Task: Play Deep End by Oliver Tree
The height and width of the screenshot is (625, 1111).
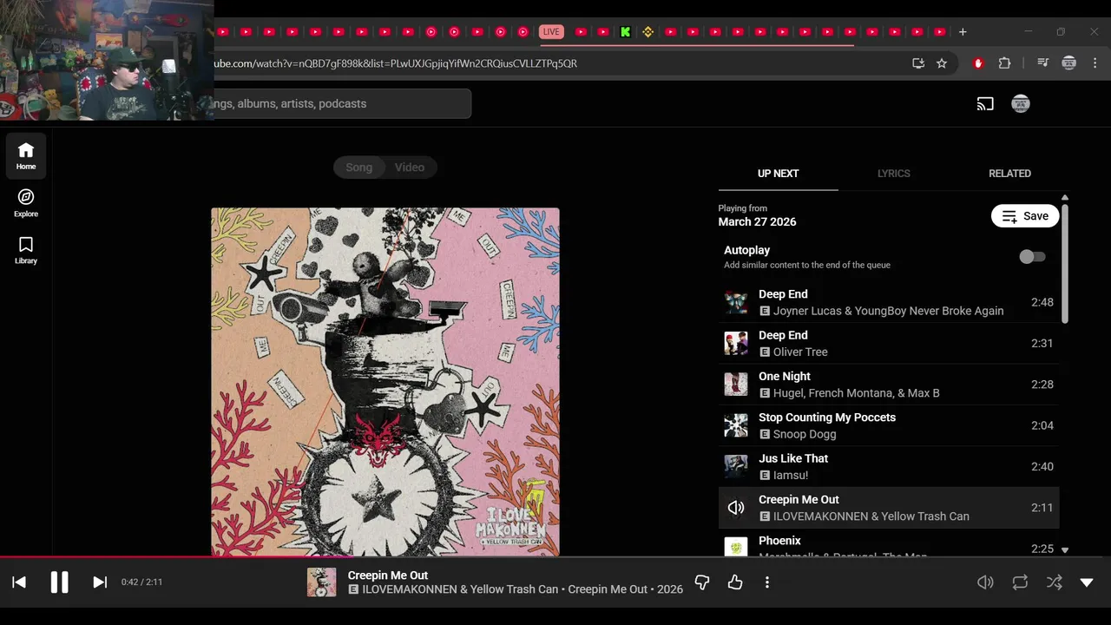Action: [x=889, y=344]
